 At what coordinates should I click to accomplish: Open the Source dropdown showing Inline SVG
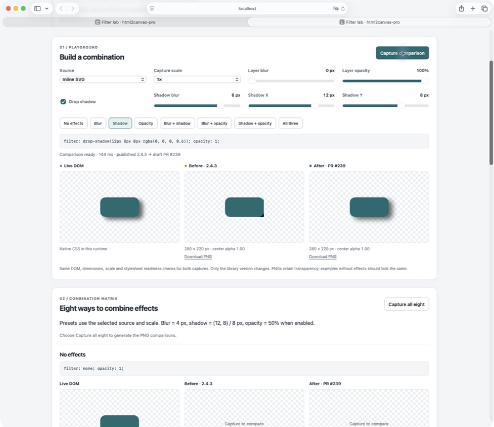tap(103, 79)
